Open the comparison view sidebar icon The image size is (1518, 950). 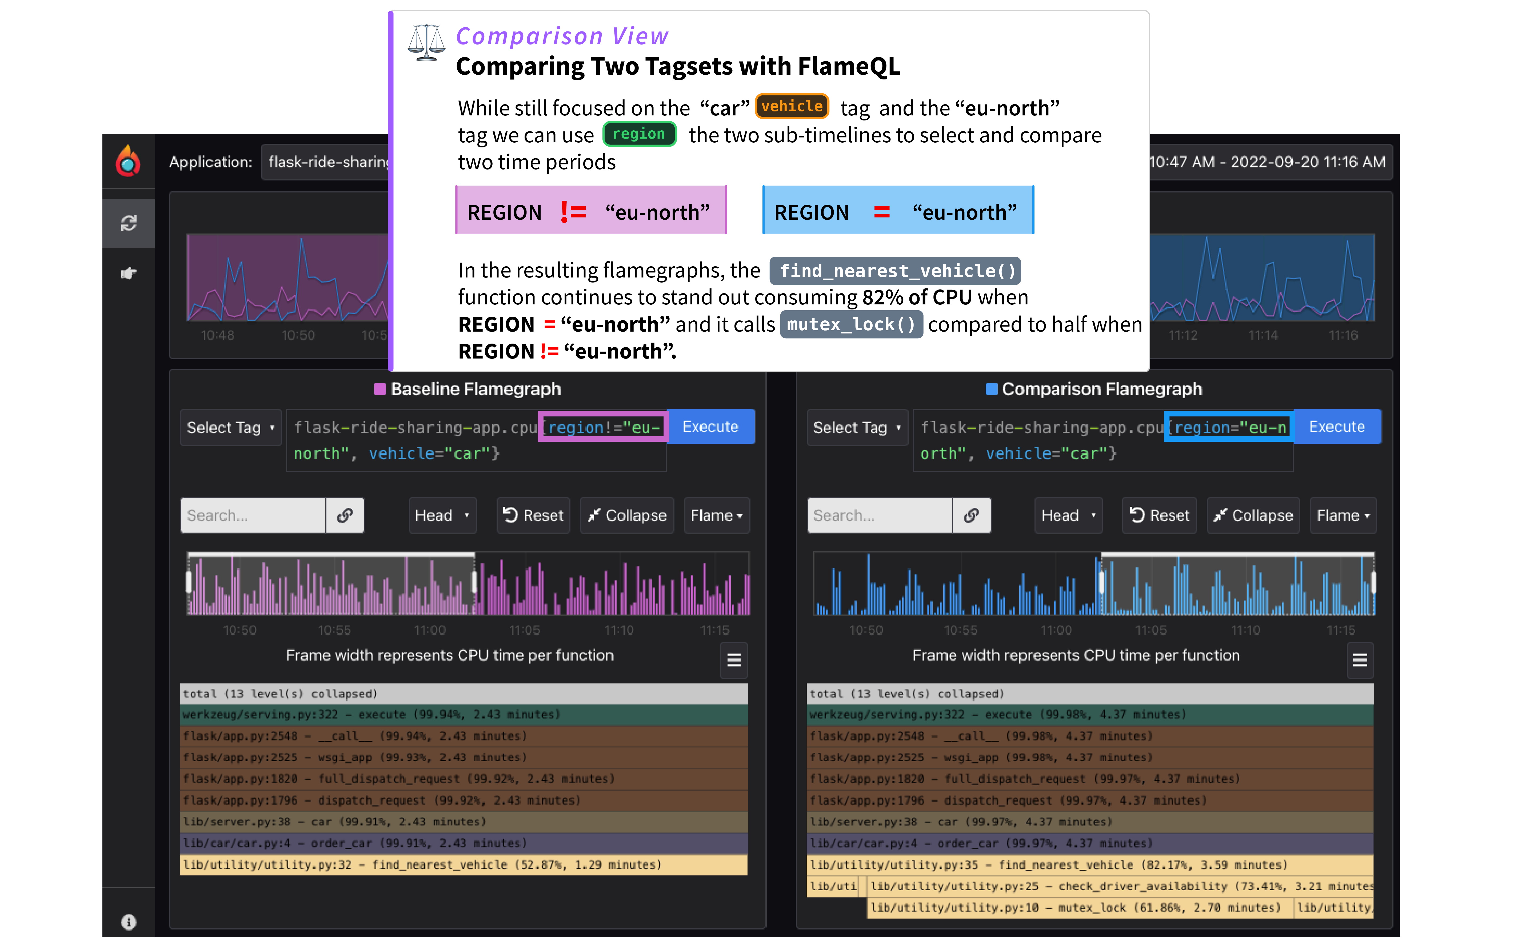click(x=128, y=223)
